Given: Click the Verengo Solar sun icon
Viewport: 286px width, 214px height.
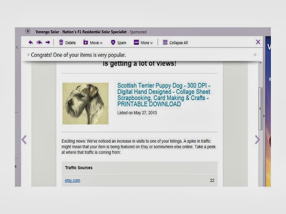Looking at the screenshot, I should [28, 31].
